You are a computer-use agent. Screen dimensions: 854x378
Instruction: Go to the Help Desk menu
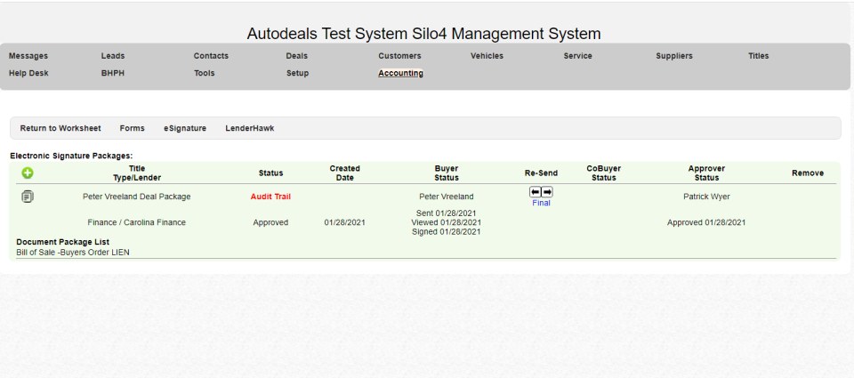28,74
